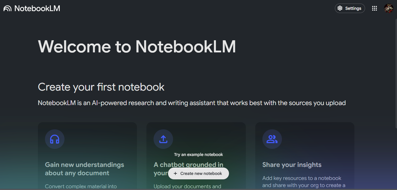This screenshot has width=397, height=190.
Task: Click "Upload your documents and" text
Action: click(x=188, y=186)
